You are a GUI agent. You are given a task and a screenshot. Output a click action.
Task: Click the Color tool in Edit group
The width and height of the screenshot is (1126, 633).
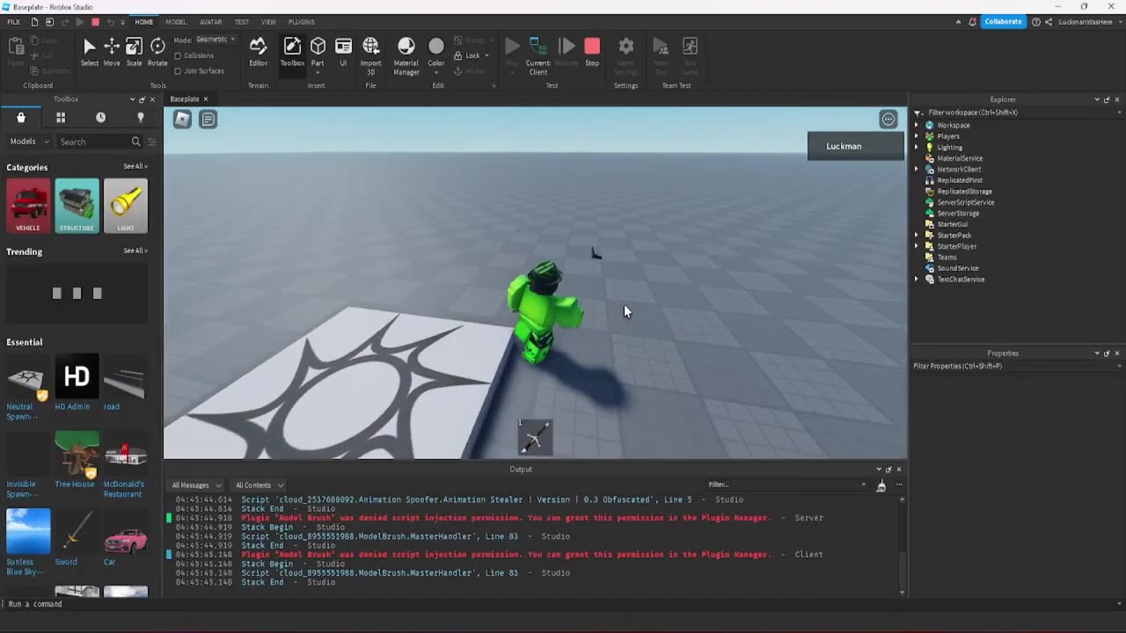coord(436,52)
